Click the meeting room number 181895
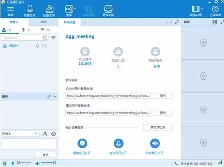This screenshot has width=224, height=167. pyautogui.click(x=85, y=64)
